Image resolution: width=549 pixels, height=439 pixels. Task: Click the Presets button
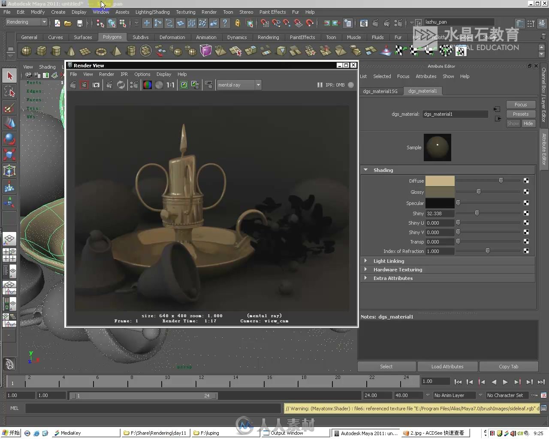pyautogui.click(x=521, y=114)
